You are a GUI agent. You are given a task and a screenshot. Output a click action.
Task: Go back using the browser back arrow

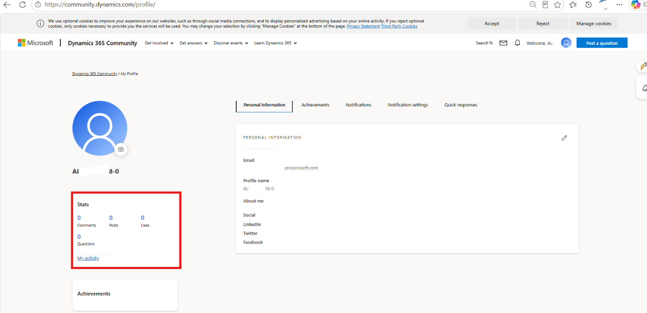point(7,4)
